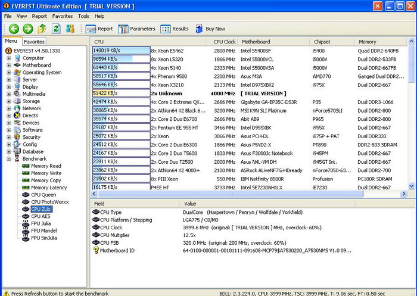Sort results by CPU Clock column header

[x=222, y=42]
